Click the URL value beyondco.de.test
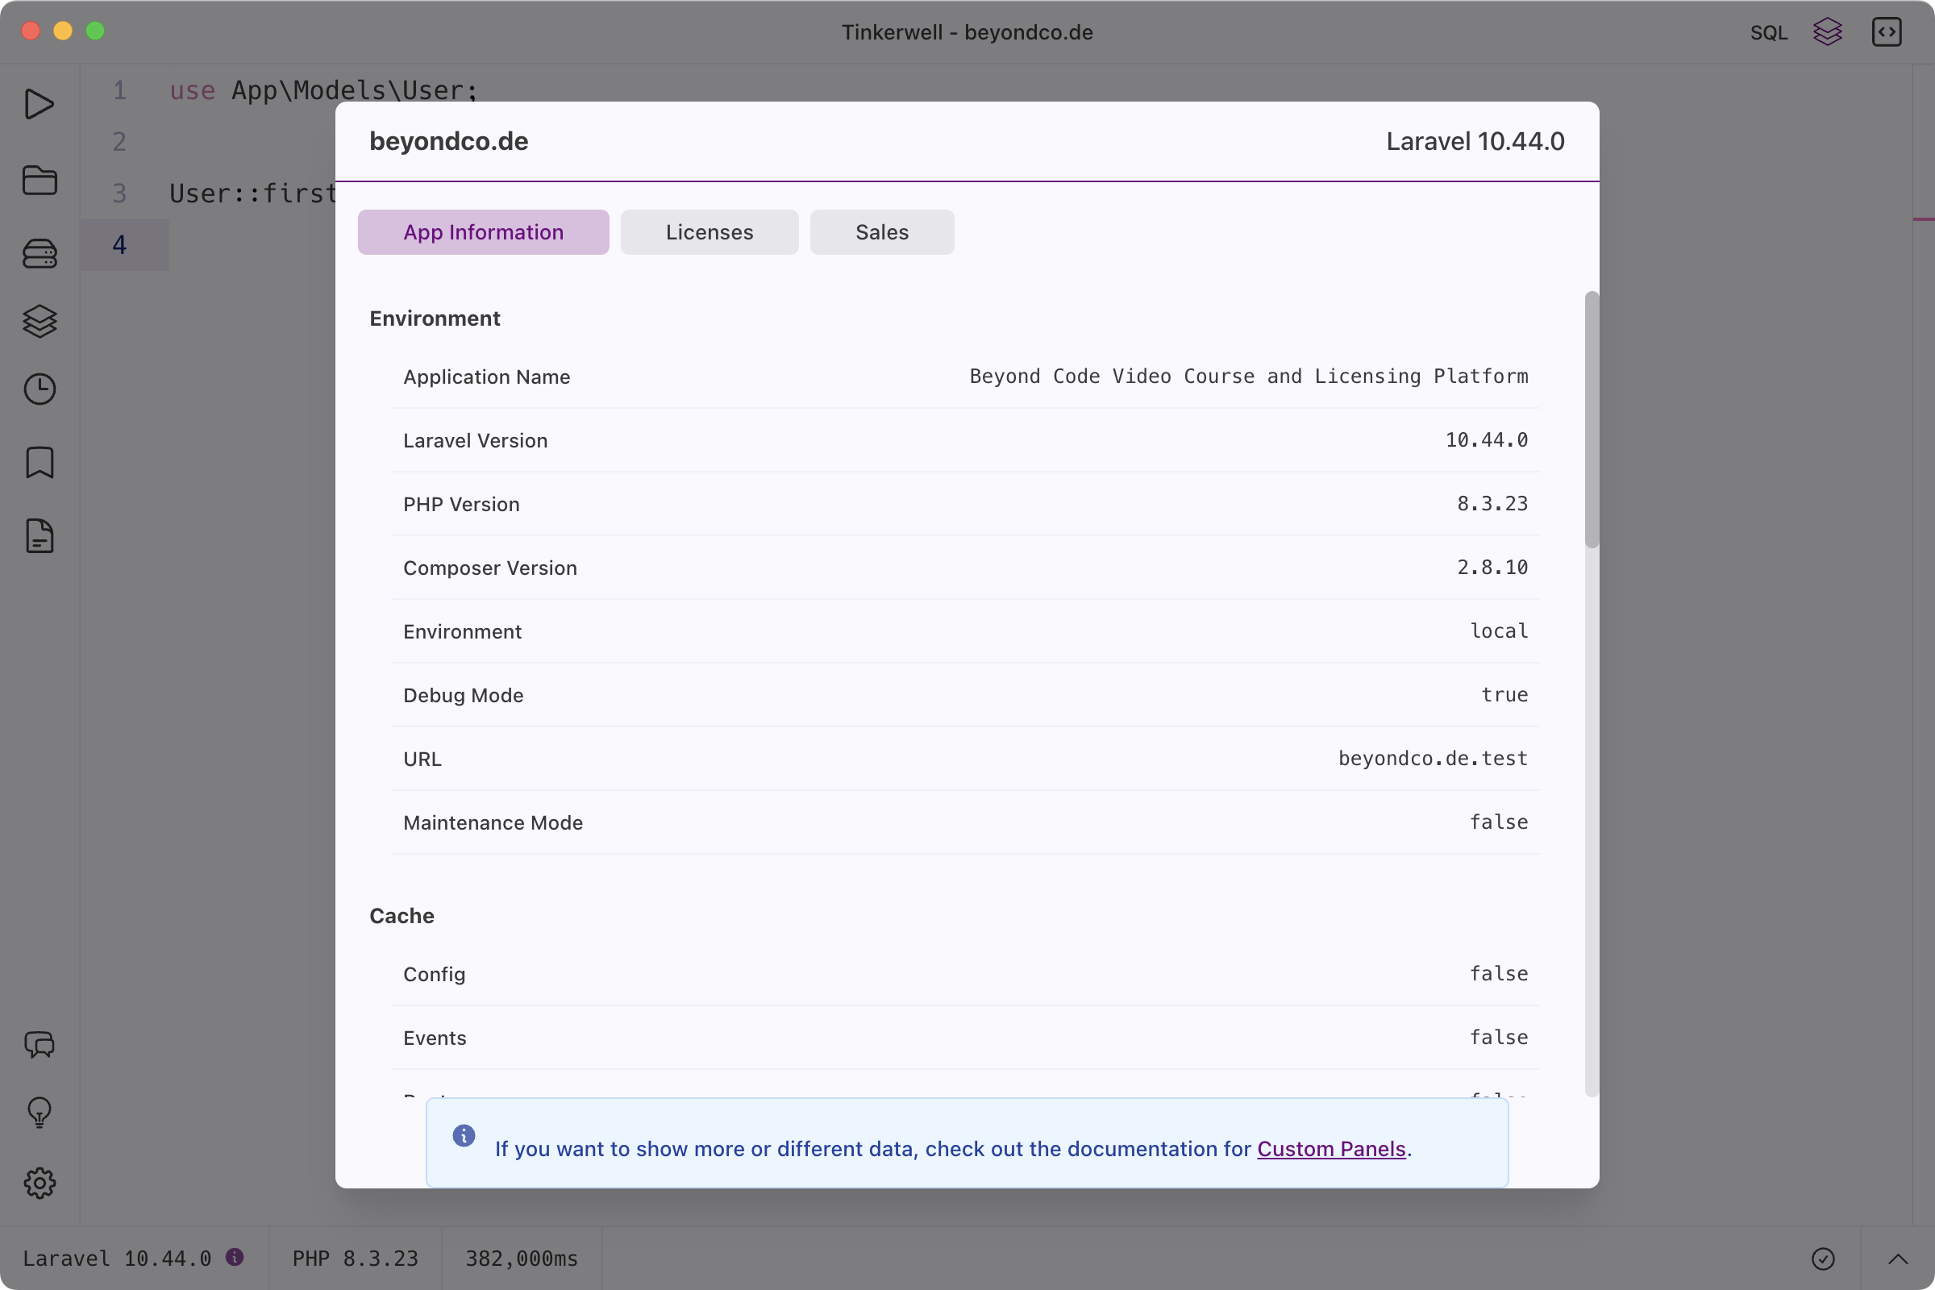Screen dimensions: 1935x1290 pyautogui.click(x=1434, y=759)
